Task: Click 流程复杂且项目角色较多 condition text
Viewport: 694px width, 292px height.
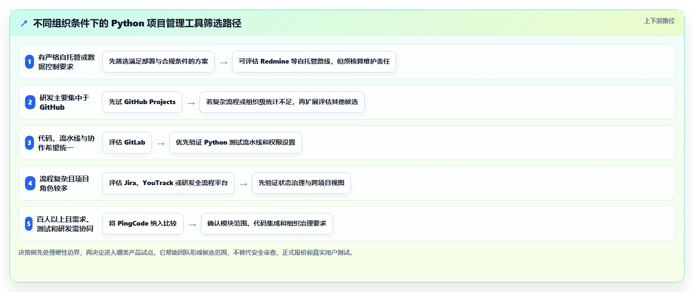Action: [64, 183]
